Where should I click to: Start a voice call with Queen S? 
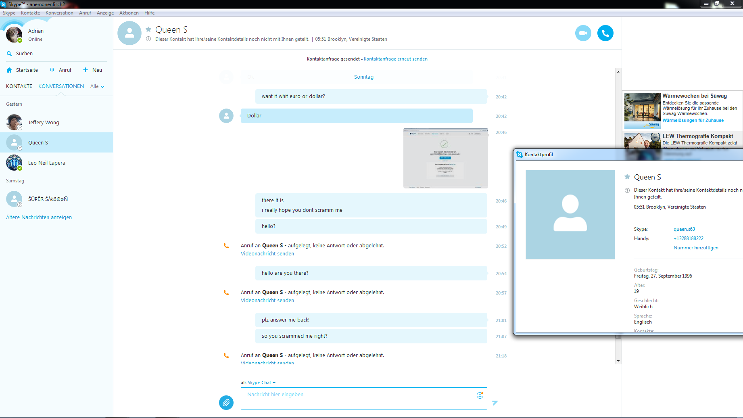pos(605,33)
